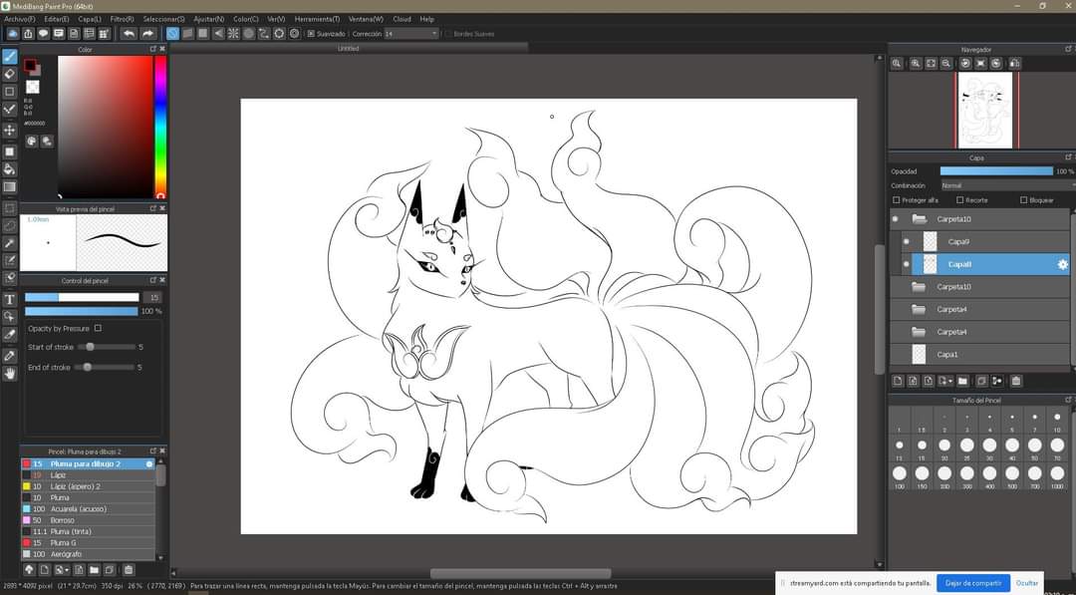
Task: Open the Seleccionar menu
Action: tap(163, 19)
